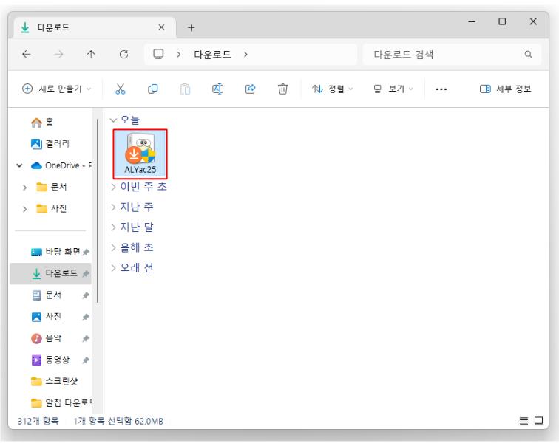Click the Paste clipboard icon
Screen dimensions: 559x446
tap(185, 89)
